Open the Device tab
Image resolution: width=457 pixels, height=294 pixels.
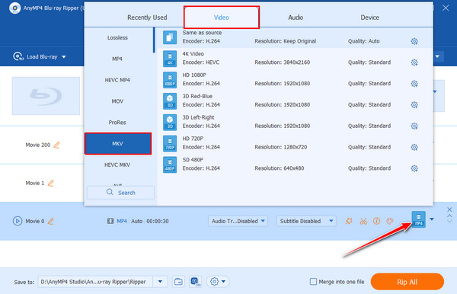coord(369,18)
